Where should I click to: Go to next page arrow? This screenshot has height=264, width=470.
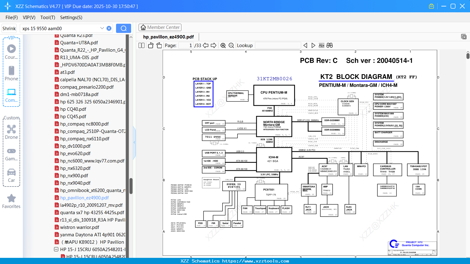pyautogui.click(x=214, y=45)
